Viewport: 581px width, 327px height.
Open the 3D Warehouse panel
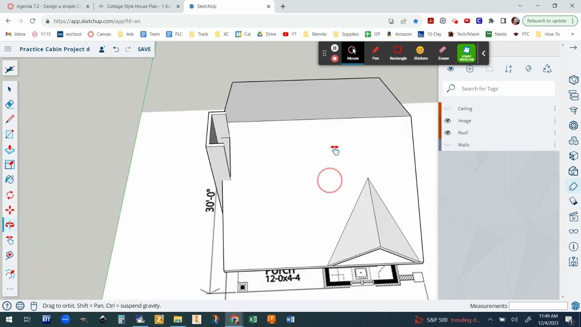[573, 126]
